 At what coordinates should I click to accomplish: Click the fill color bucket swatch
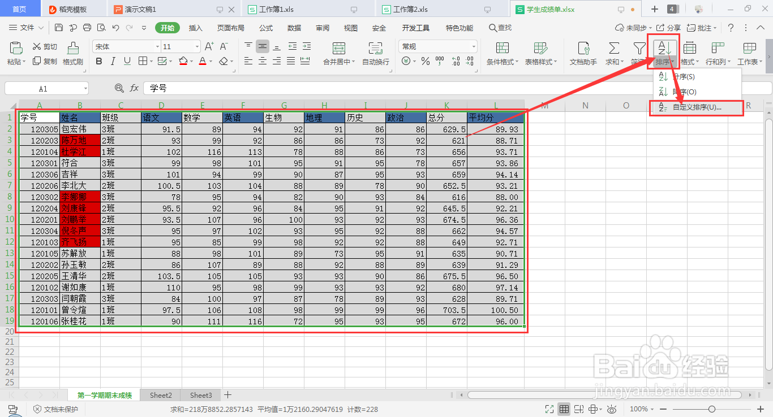(x=183, y=61)
